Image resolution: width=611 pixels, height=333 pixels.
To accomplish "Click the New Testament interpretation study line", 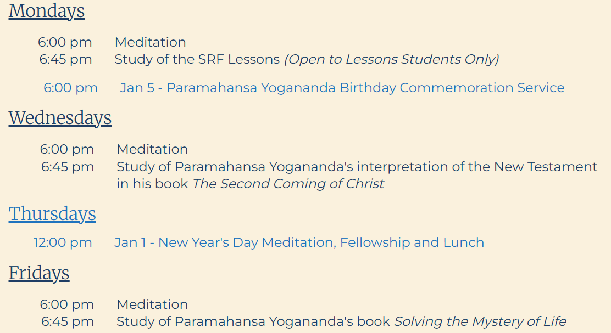I will coord(357,166).
